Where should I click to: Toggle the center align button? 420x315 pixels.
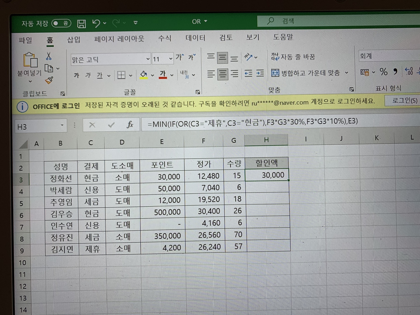222,73
